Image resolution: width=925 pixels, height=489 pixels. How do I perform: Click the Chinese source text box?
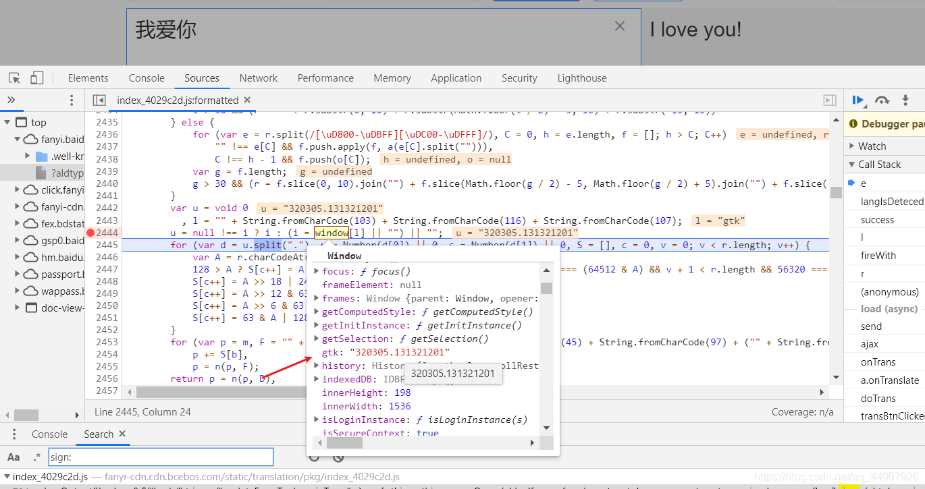point(383,36)
